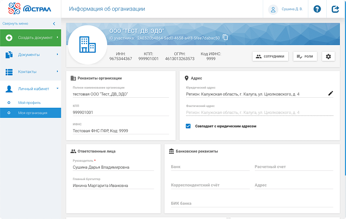The width and height of the screenshot is (346, 219).
Task: Click the 'Роли' button
Action: tap(304, 56)
